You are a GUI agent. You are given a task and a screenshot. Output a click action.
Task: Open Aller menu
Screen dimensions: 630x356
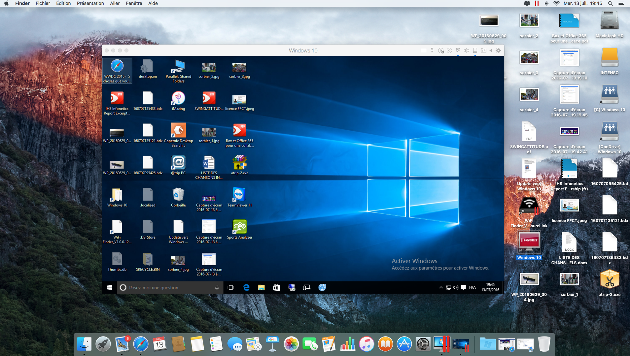pyautogui.click(x=115, y=3)
